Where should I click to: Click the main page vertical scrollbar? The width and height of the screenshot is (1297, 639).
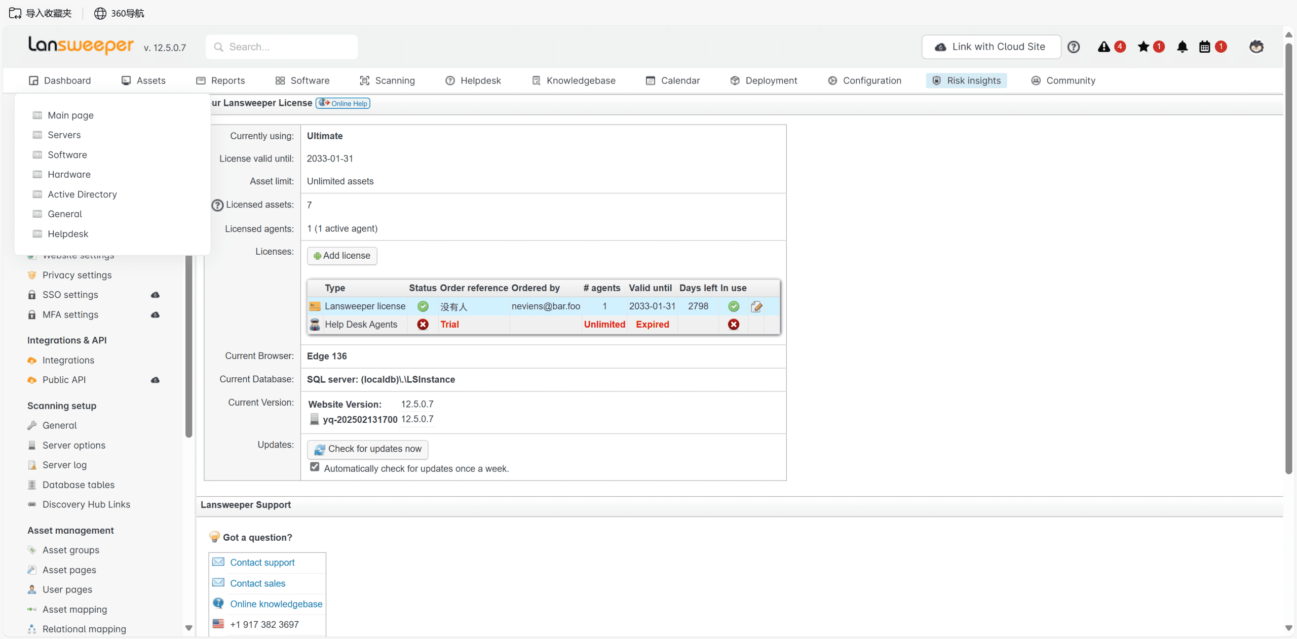(1289, 258)
